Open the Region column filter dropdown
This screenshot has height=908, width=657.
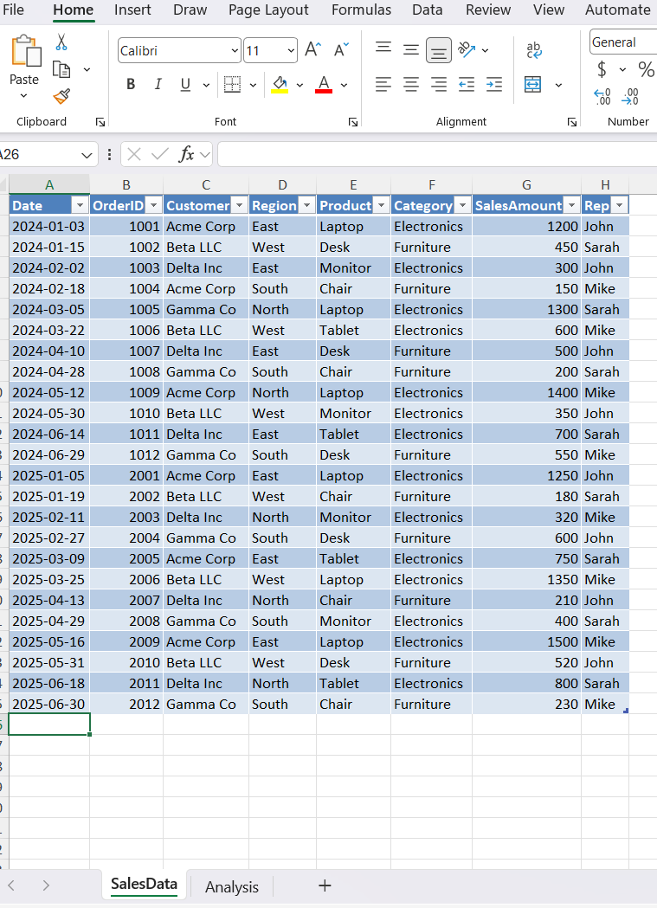click(x=306, y=205)
